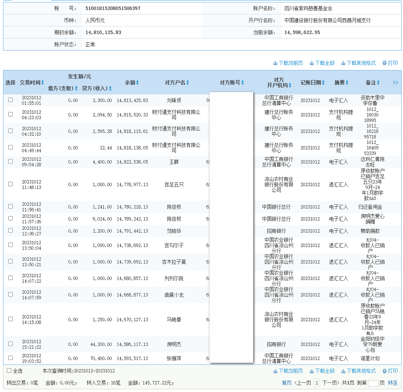Go to 上一页 previous page
Image resolution: width=403 pixels, height=392 pixels.
303,383
